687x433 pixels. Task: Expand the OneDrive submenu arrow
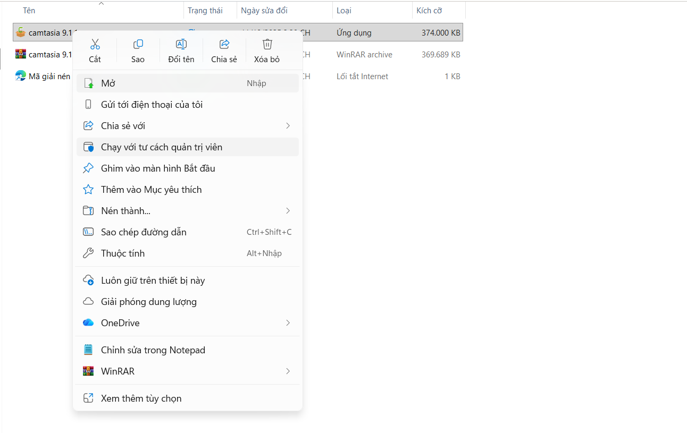[x=288, y=323]
